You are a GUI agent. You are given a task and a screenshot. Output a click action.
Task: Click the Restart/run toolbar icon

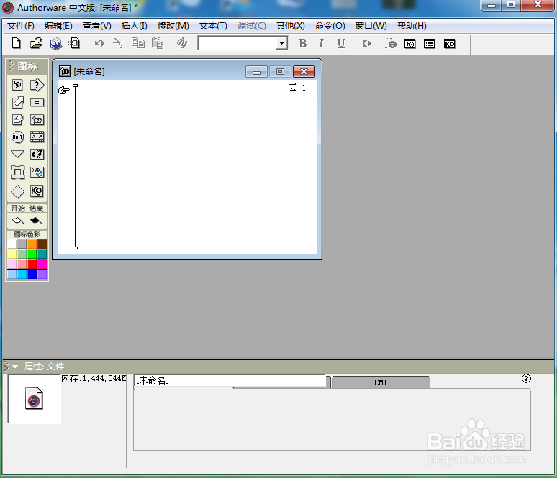366,44
